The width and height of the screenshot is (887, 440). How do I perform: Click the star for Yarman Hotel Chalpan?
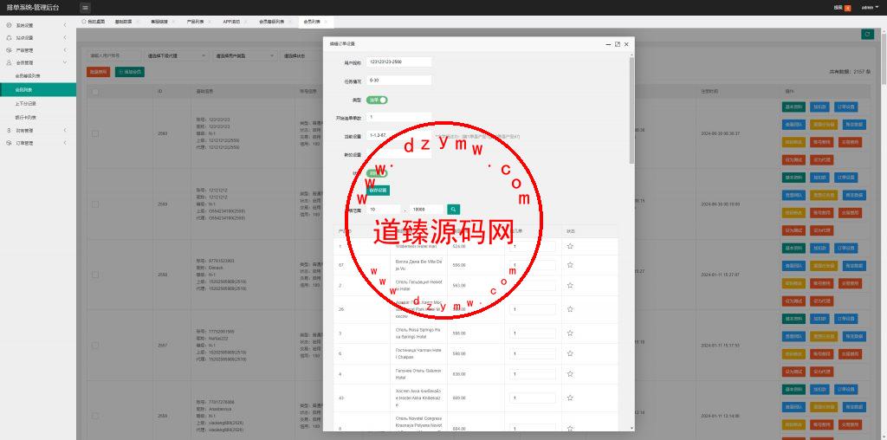[x=570, y=353]
